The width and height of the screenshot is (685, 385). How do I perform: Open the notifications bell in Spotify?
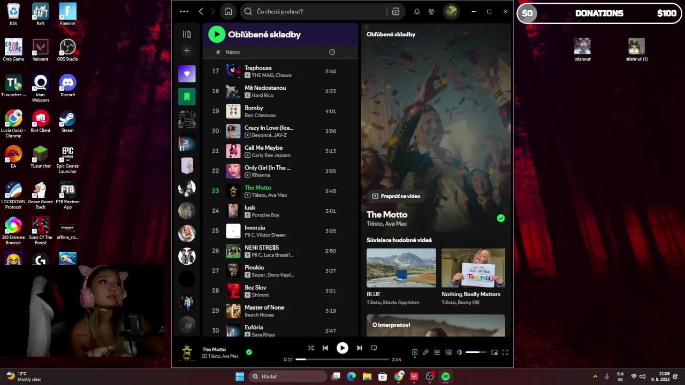[417, 11]
